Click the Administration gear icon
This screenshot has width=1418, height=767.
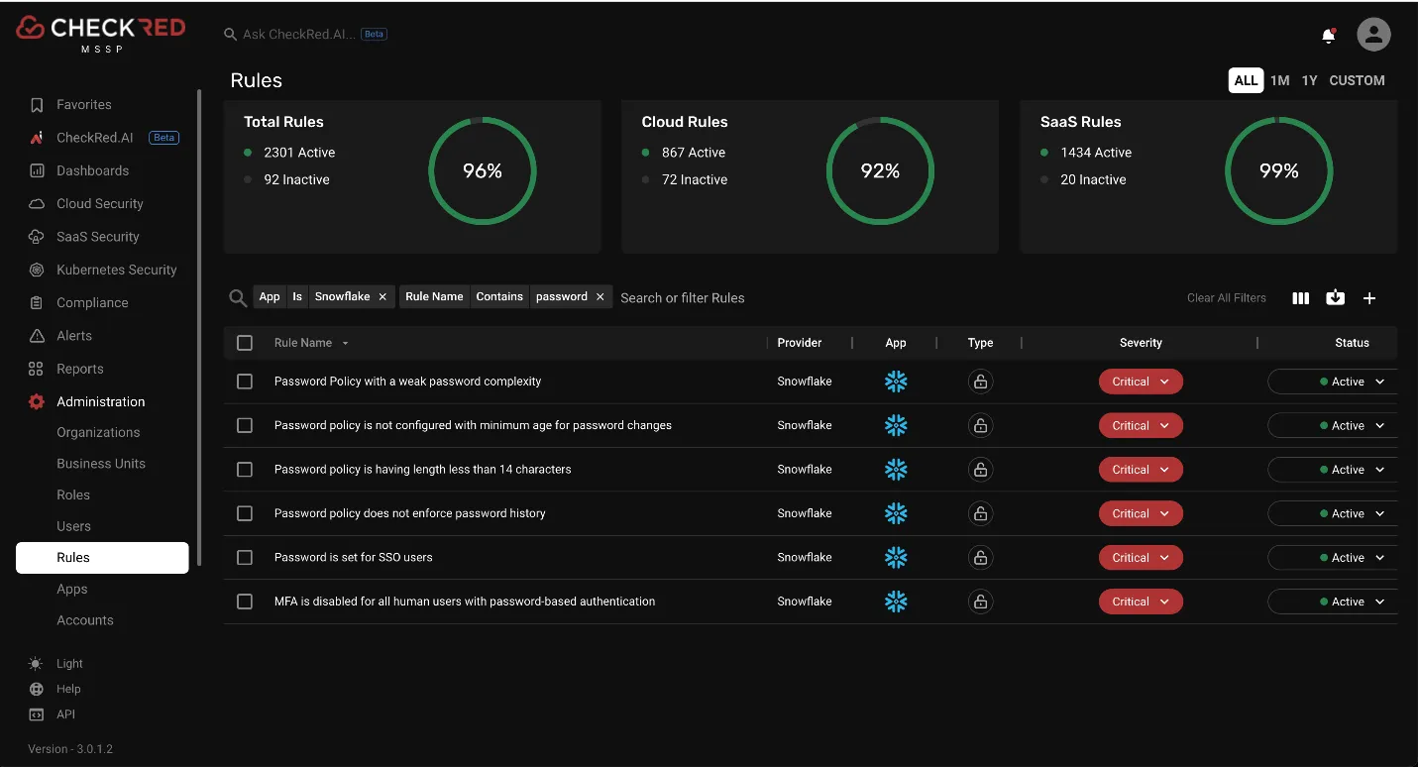click(37, 401)
